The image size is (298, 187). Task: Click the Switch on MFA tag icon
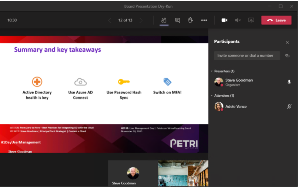(167, 82)
